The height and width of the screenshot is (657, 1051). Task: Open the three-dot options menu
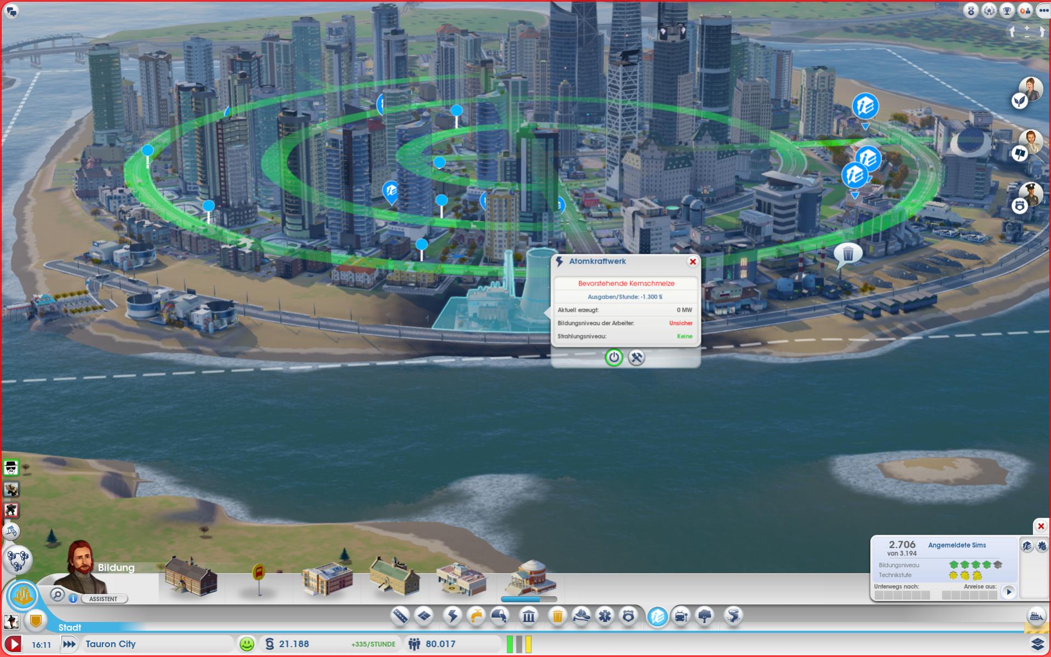(x=1043, y=10)
